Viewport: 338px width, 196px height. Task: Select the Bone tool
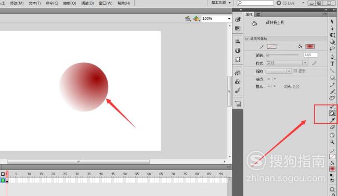coord(332,106)
